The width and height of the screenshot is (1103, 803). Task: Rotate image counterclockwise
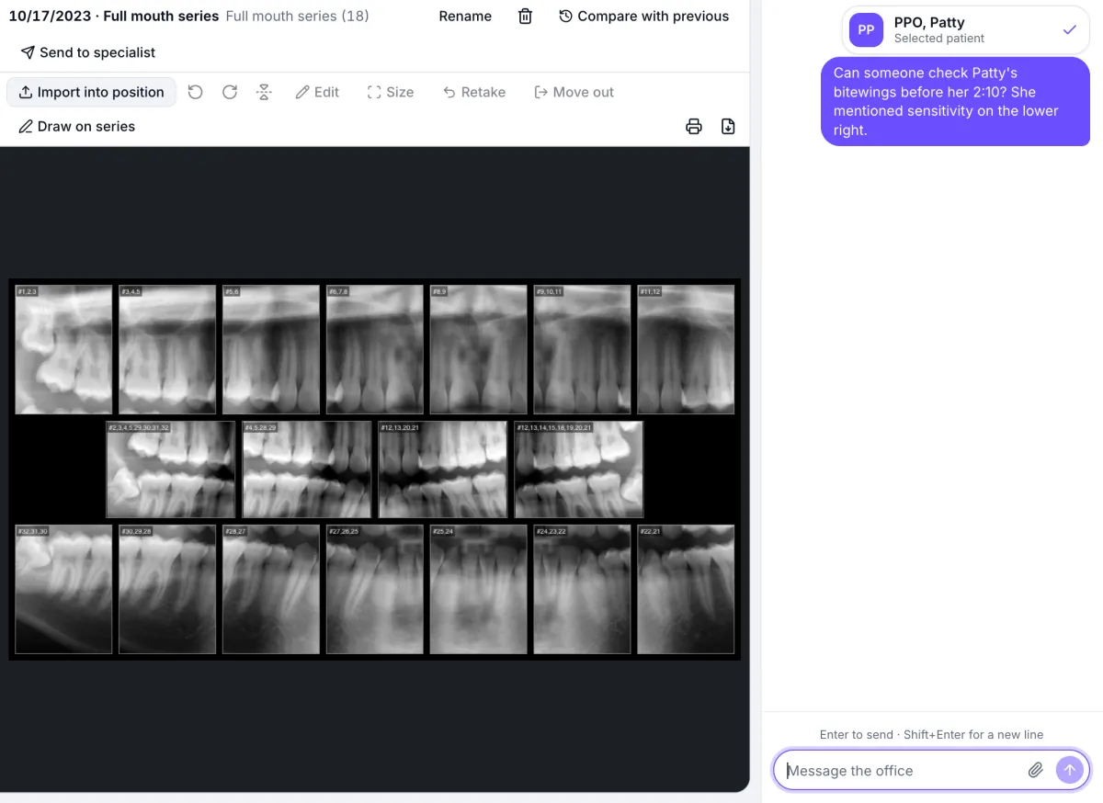195,92
